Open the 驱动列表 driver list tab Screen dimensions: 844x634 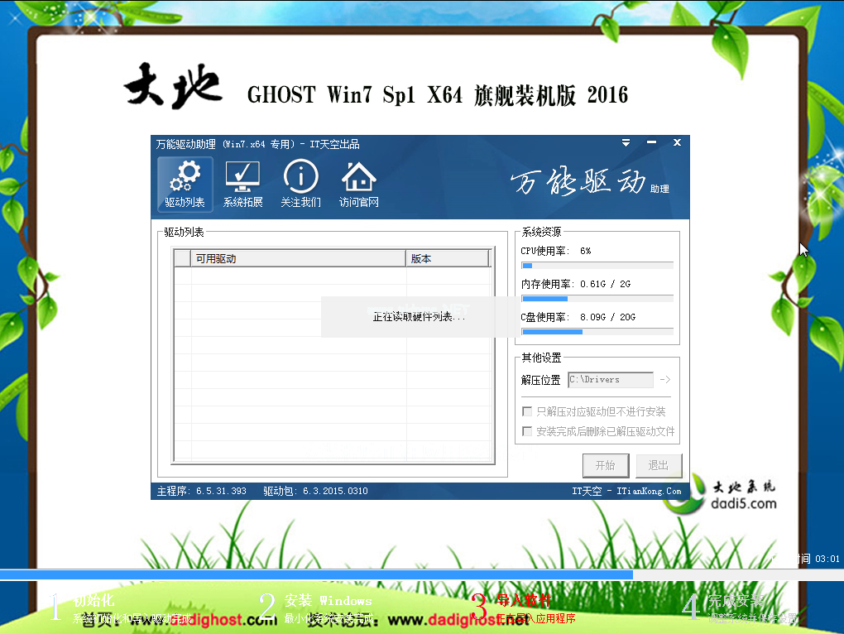[185, 184]
